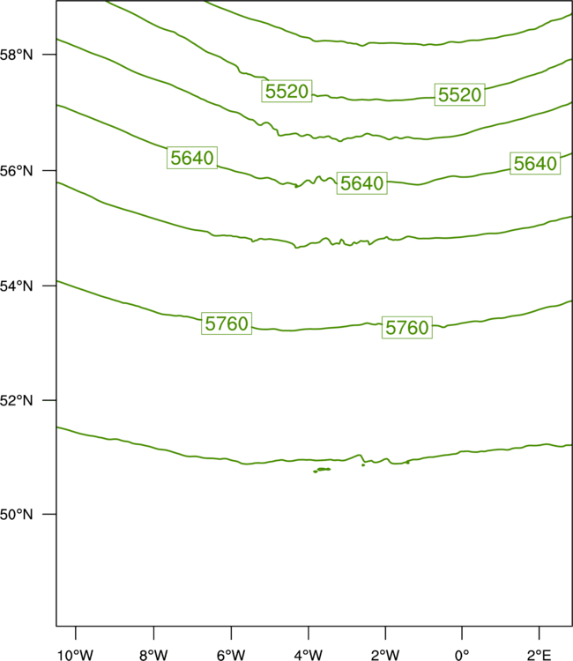Click the easternmost 5760 contour label
This screenshot has height=661, width=573.
click(407, 328)
